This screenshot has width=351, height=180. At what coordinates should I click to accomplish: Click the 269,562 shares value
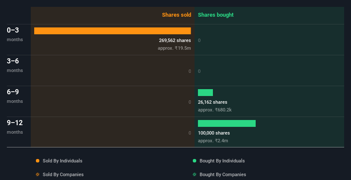pos(175,40)
